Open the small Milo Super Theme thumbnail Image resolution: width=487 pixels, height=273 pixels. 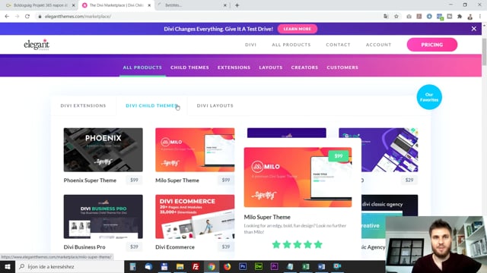(x=195, y=150)
